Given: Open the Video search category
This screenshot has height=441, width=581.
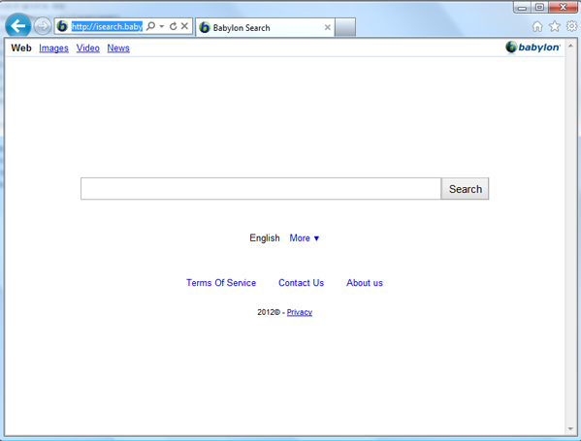Looking at the screenshot, I should pyautogui.click(x=88, y=48).
